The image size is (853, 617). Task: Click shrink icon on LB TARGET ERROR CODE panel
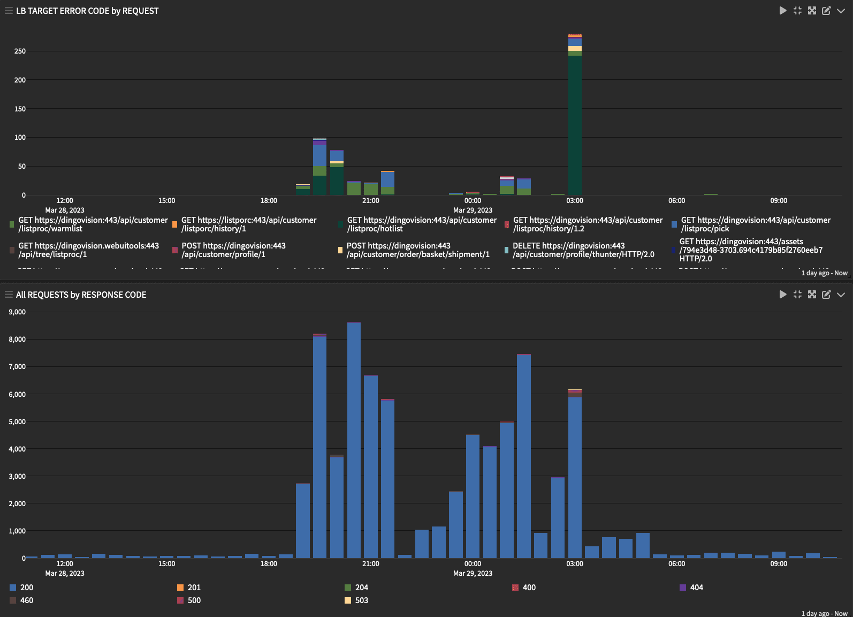pos(797,11)
